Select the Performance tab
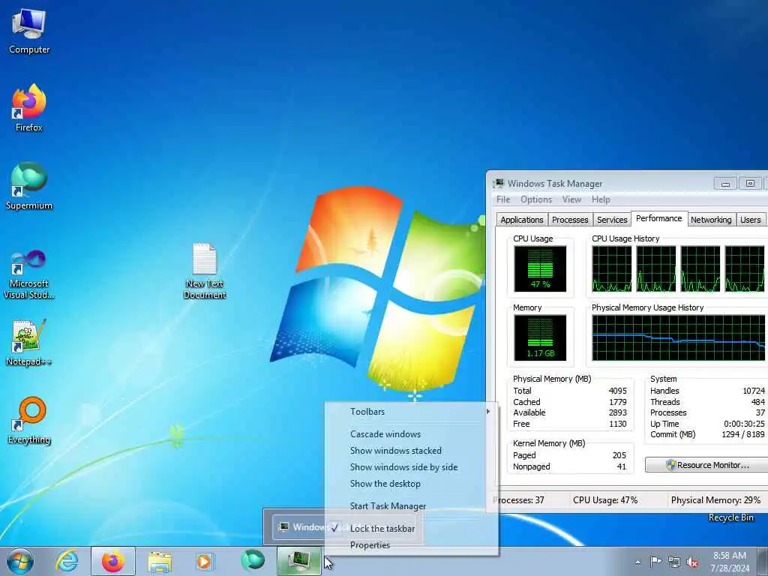 click(x=658, y=218)
